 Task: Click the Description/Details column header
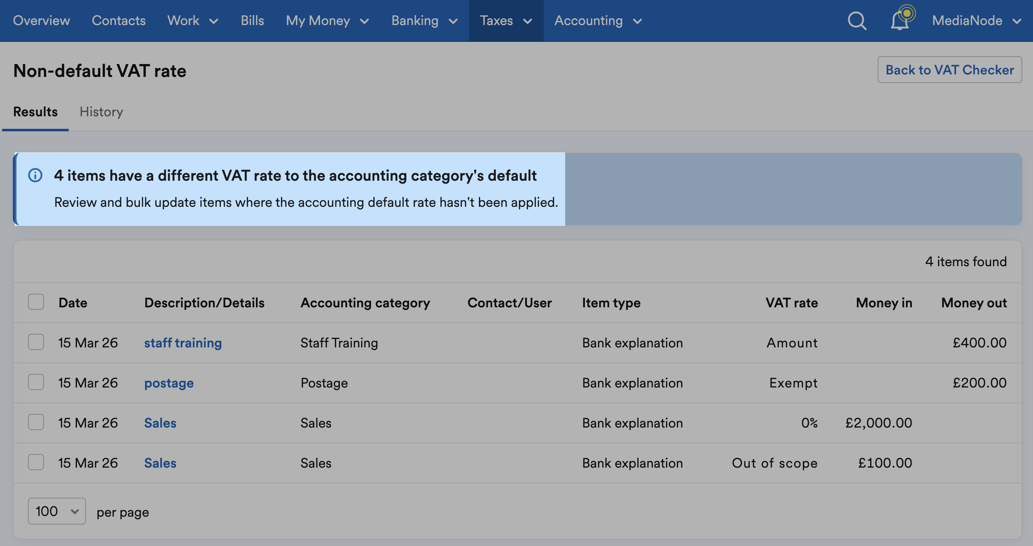[x=204, y=303]
